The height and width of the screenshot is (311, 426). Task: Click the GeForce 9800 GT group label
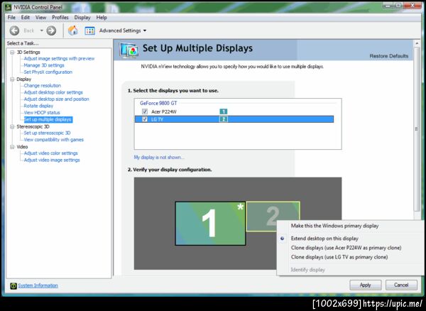[x=158, y=103]
